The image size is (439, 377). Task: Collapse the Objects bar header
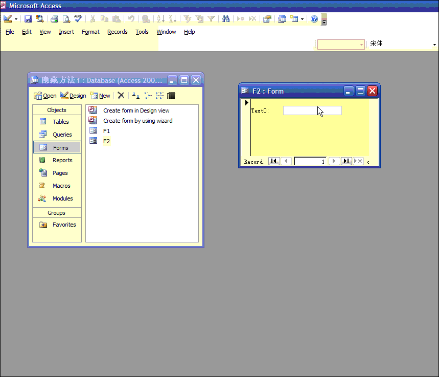pos(57,110)
